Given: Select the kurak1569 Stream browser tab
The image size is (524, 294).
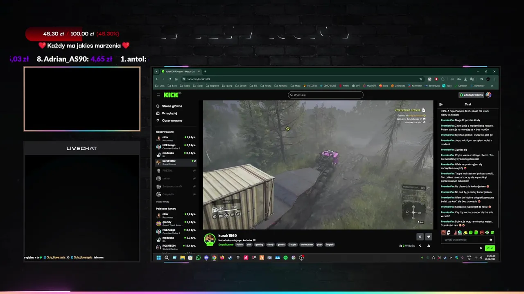Looking at the screenshot, I should [181, 71].
